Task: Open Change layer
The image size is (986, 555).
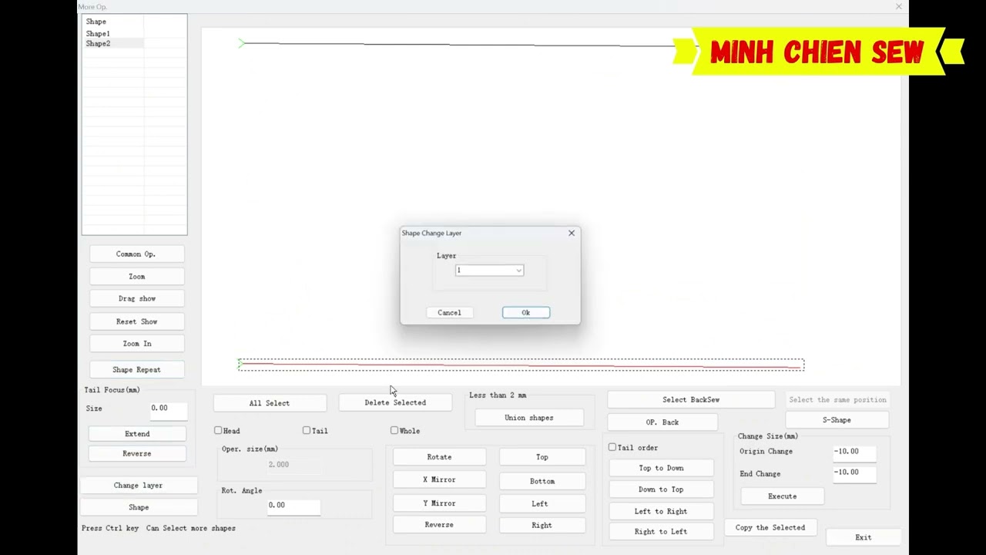Action: point(138,485)
